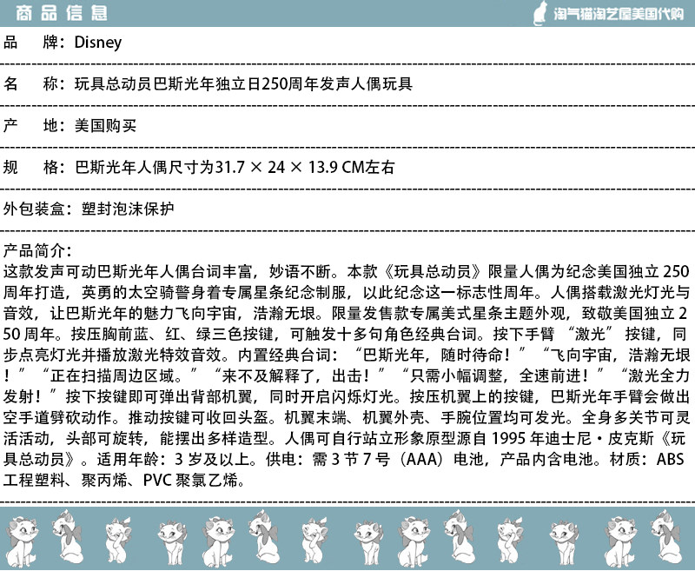Viewport: 695px width, 571px height.
Task: Click the 规格 field label
Action: coord(34,167)
